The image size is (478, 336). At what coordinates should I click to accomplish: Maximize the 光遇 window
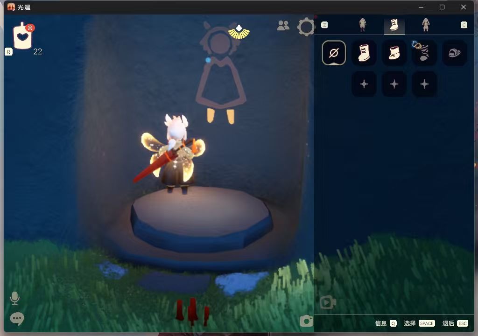pyautogui.click(x=442, y=7)
